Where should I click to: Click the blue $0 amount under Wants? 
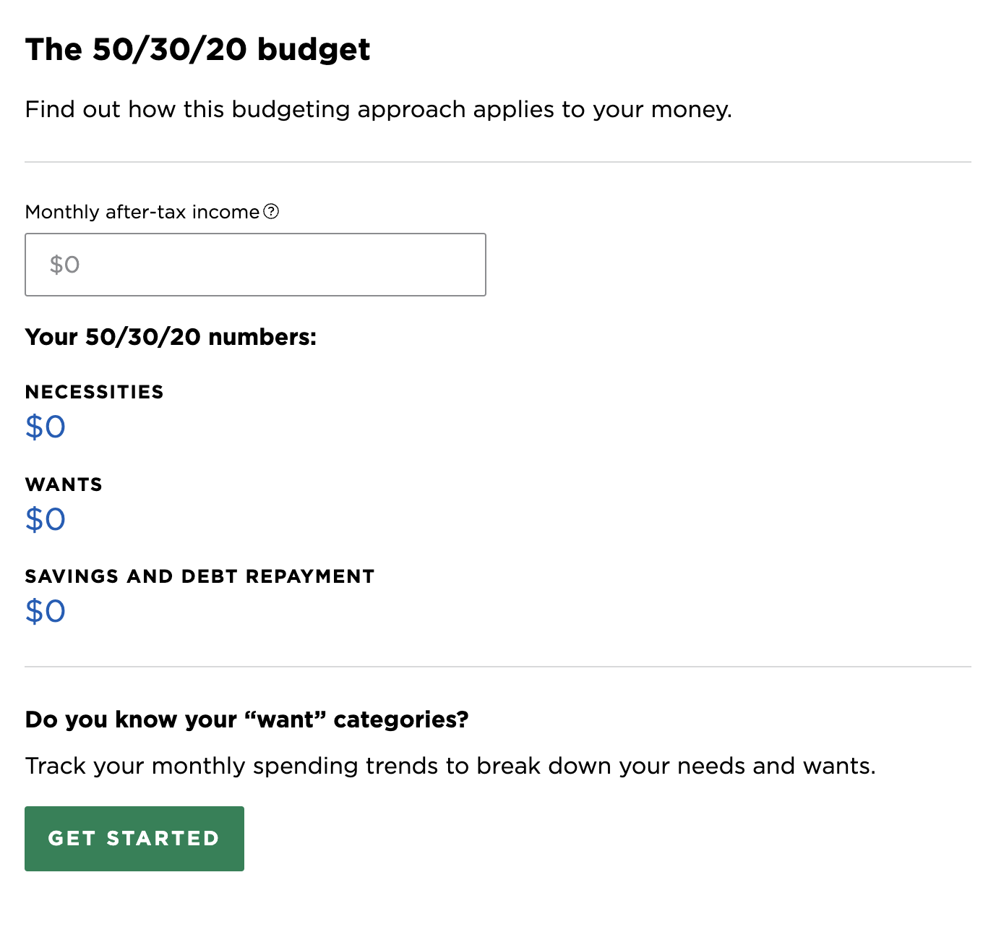pos(45,519)
